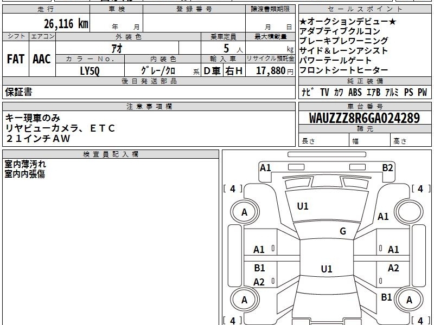This screenshot has width=434, height=325.
Task: Click the 譲渡書類期限 header
Action: click(270, 9)
